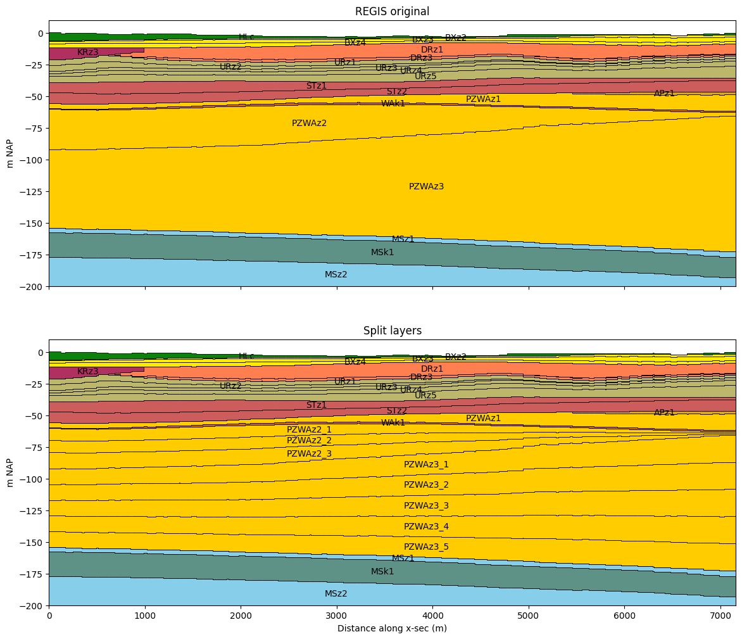This screenshot has height=639, width=742.
Task: Click the Split layers plot title
Action: coord(393,331)
